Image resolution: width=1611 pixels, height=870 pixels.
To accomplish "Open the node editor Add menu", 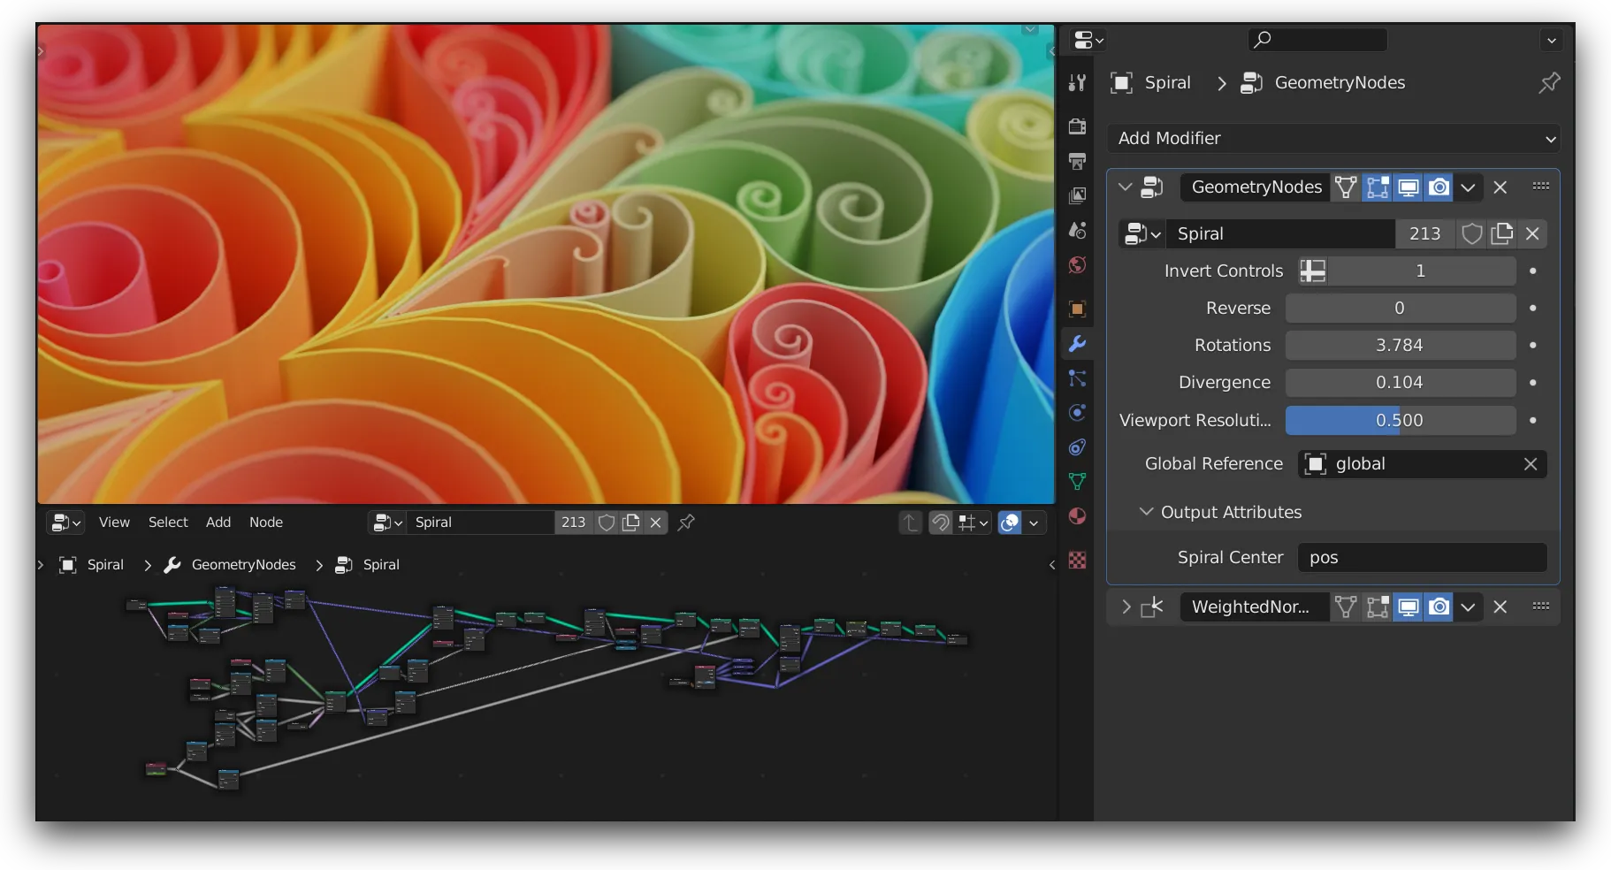I will pyautogui.click(x=218, y=523).
